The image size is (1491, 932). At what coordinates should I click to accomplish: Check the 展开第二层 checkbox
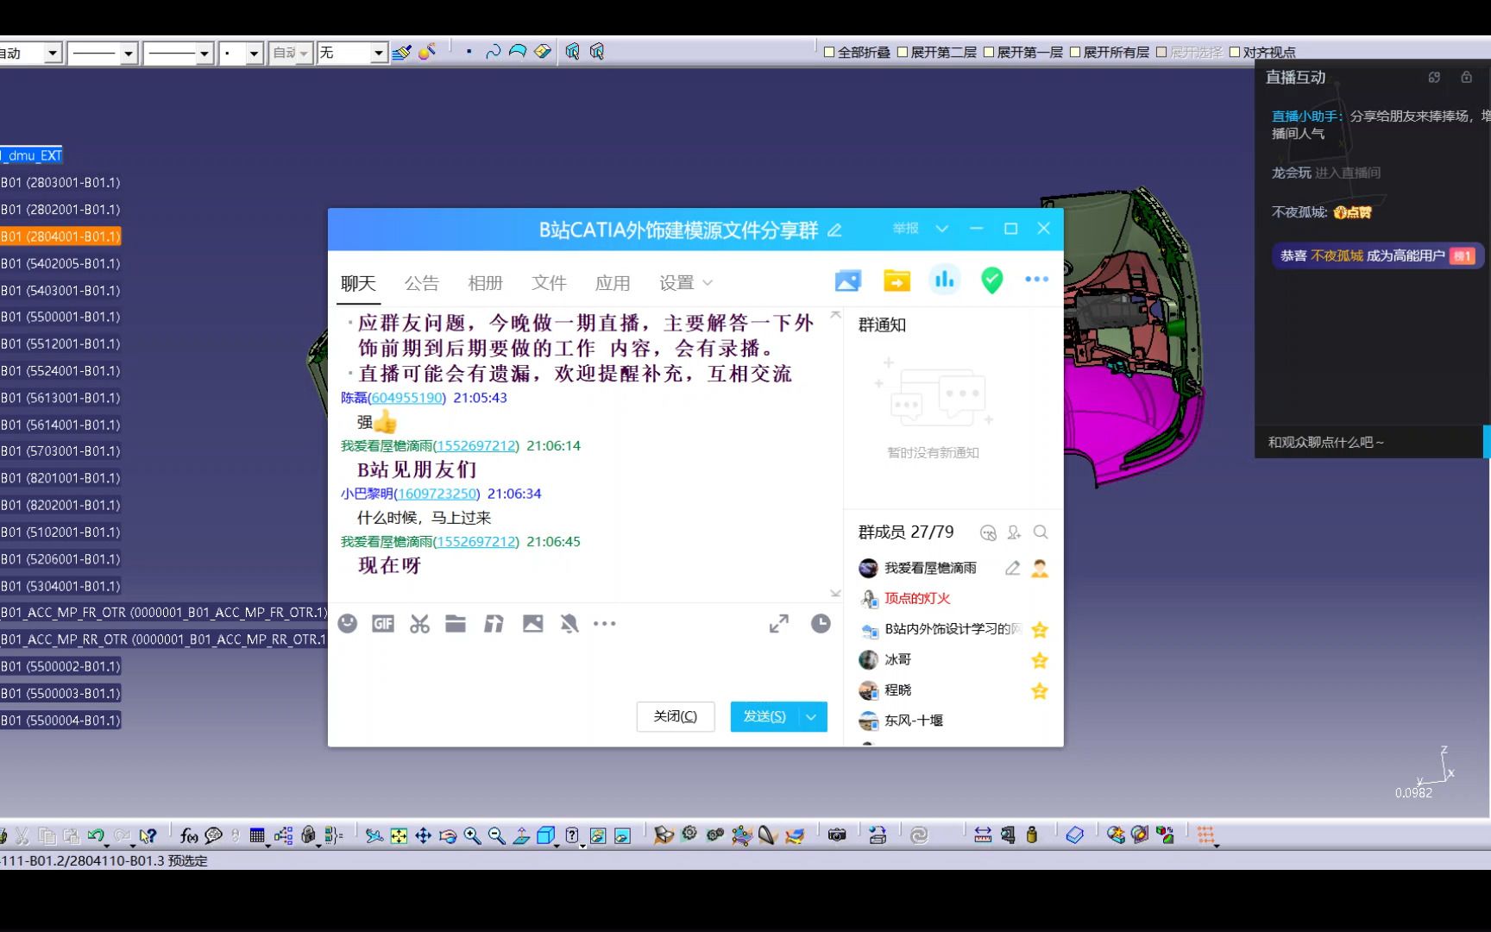click(903, 52)
